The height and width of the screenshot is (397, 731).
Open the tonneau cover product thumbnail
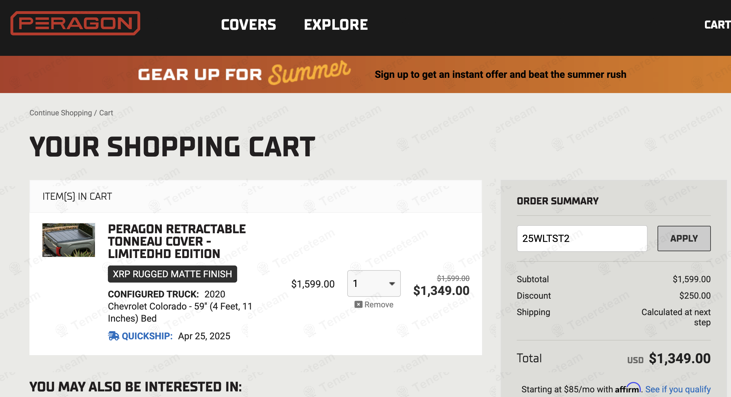pyautogui.click(x=69, y=240)
